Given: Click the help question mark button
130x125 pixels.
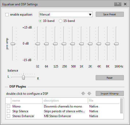Looking at the screenshot, I should [118, 4].
